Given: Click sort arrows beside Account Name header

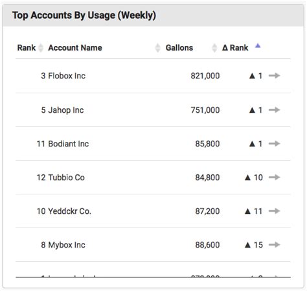Looking at the screenshot, I should pyautogui.click(x=158, y=48).
